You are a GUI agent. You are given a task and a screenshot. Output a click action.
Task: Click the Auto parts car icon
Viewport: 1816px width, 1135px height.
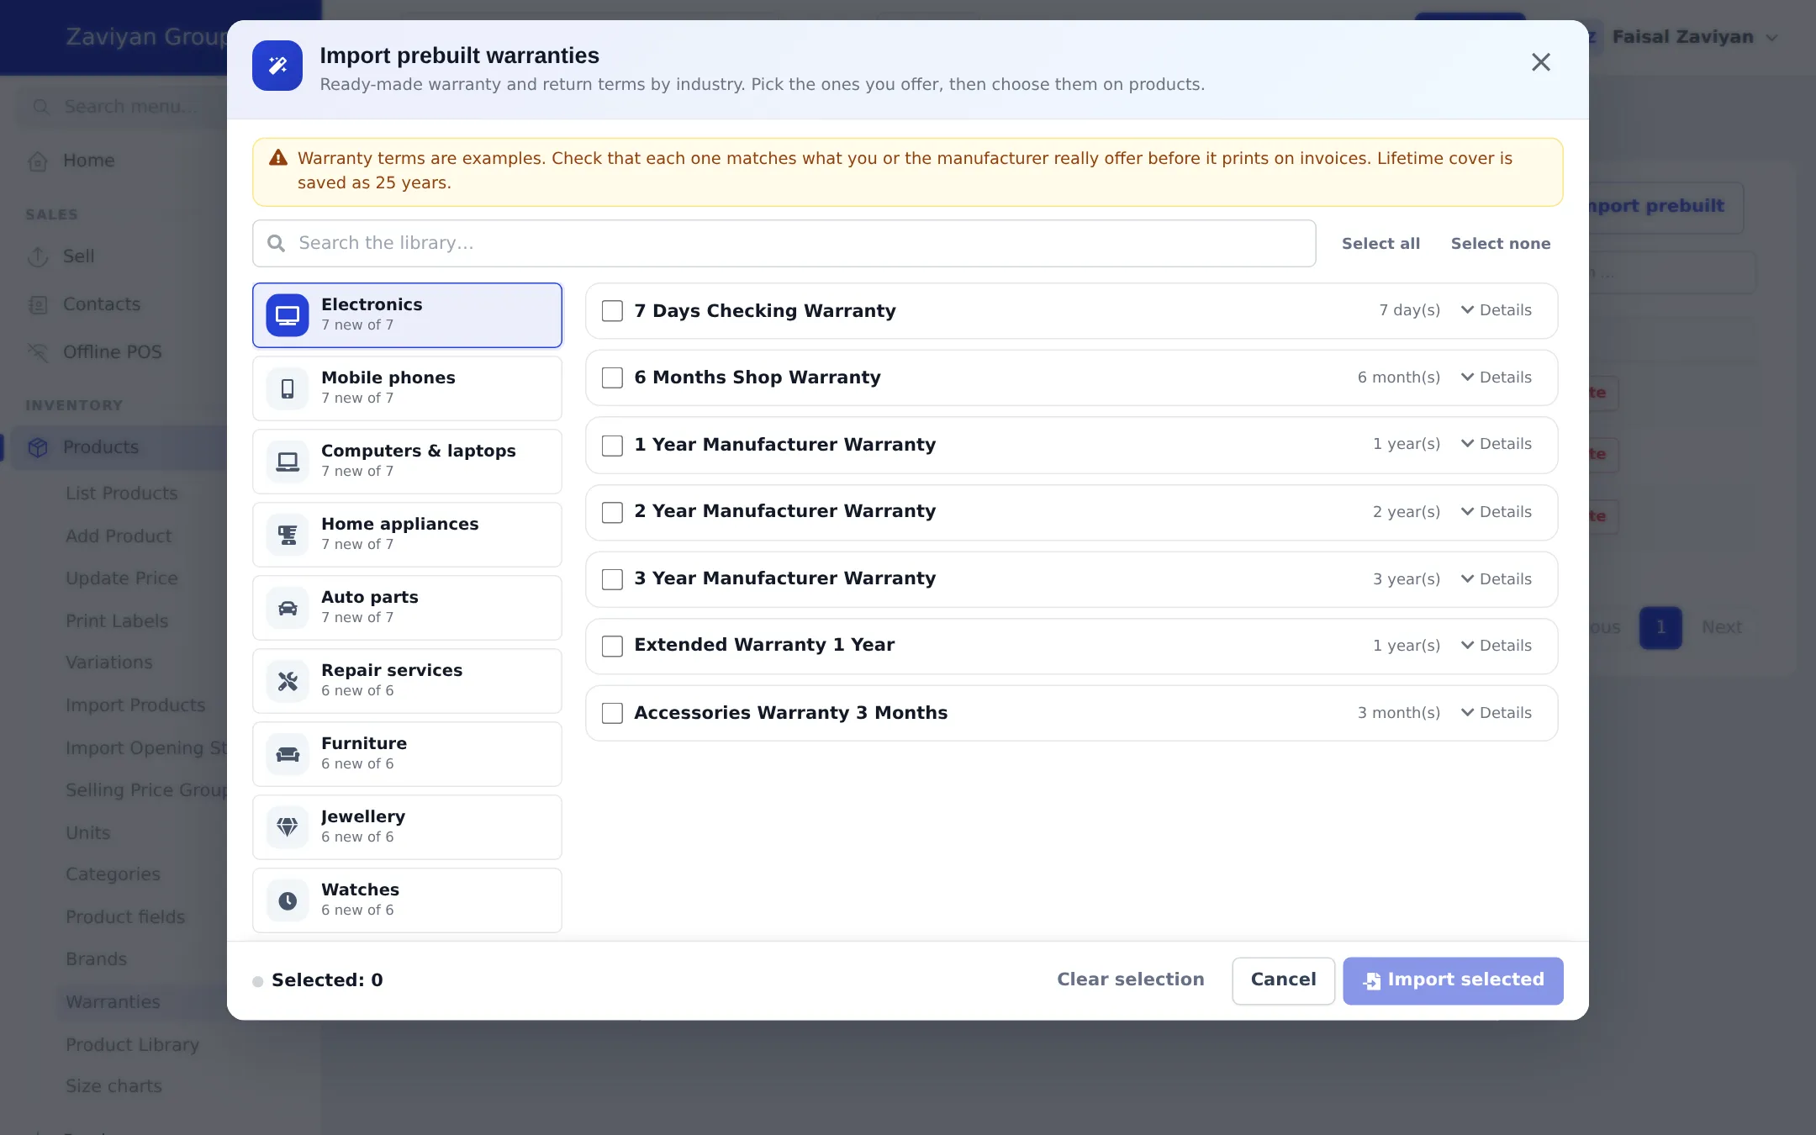point(288,608)
